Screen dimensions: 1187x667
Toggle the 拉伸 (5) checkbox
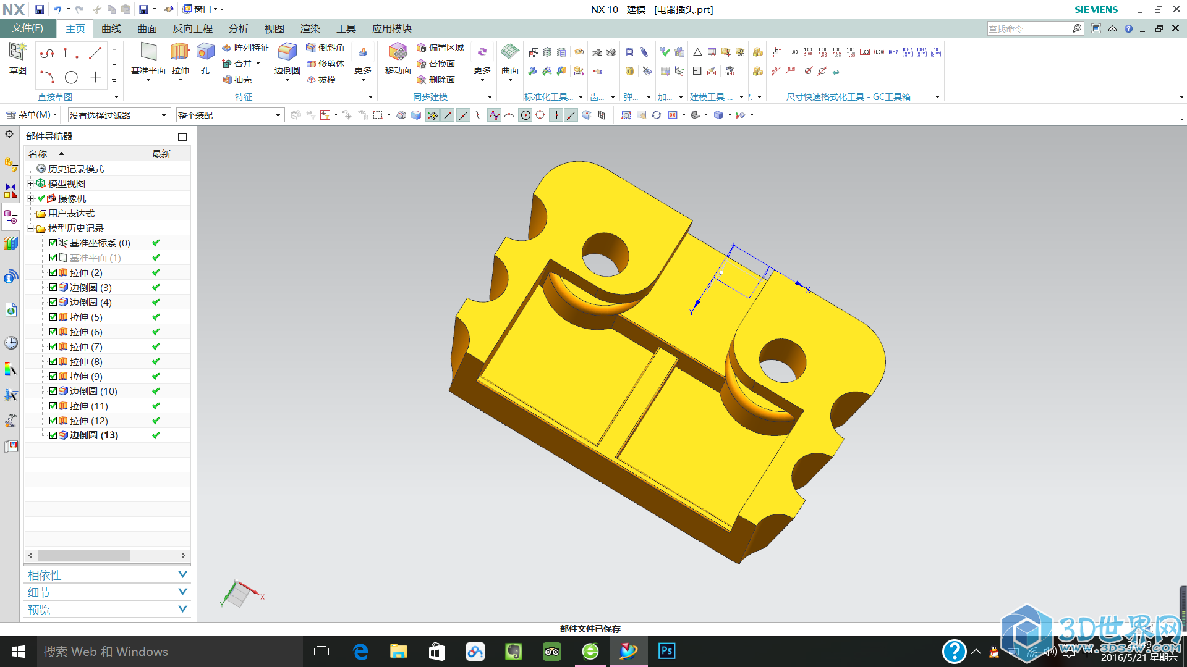tap(53, 317)
